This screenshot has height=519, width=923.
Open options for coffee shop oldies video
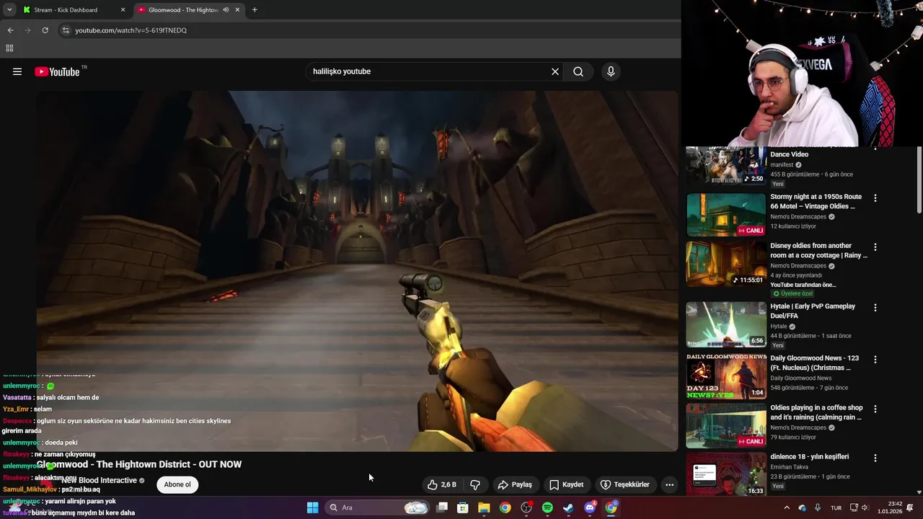(x=875, y=409)
